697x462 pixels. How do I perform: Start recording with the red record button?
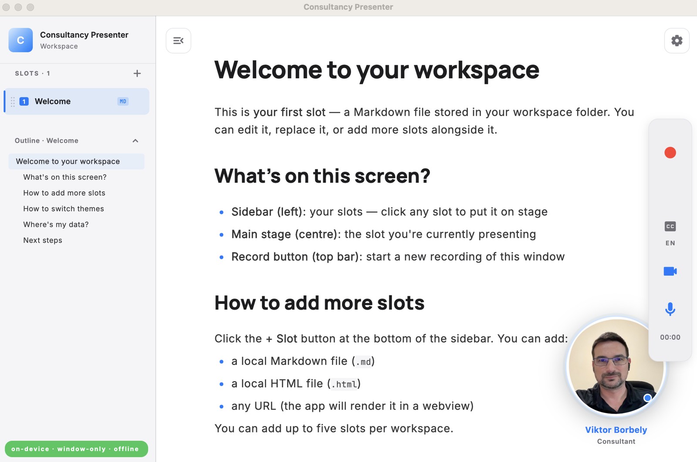coord(670,153)
